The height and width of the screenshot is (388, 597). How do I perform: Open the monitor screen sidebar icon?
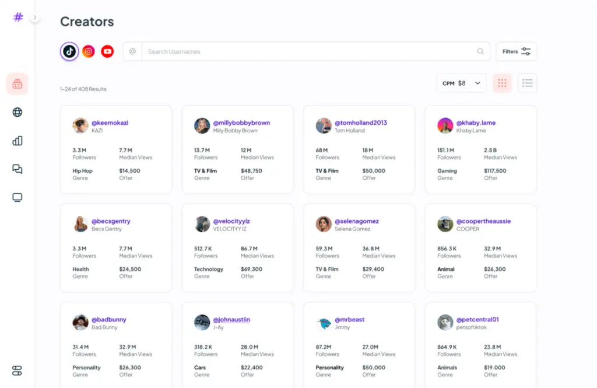(17, 197)
